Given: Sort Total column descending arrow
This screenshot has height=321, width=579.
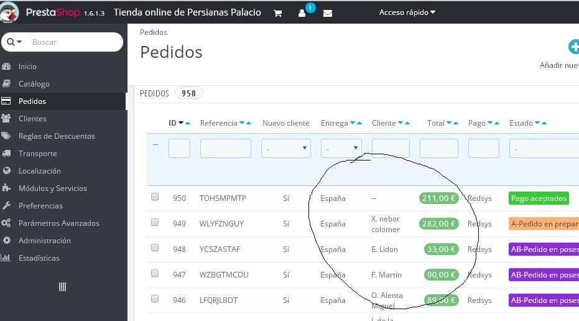Looking at the screenshot, I should pos(449,123).
